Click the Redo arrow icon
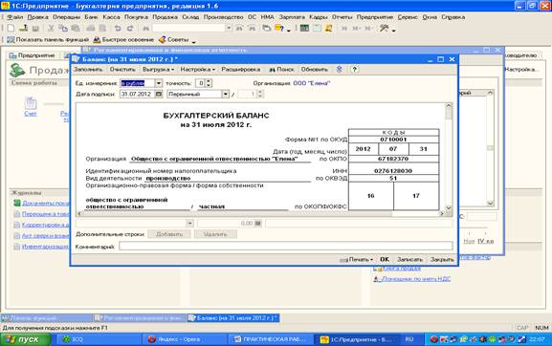Screen dimensions: 552x346 click(x=130, y=29)
